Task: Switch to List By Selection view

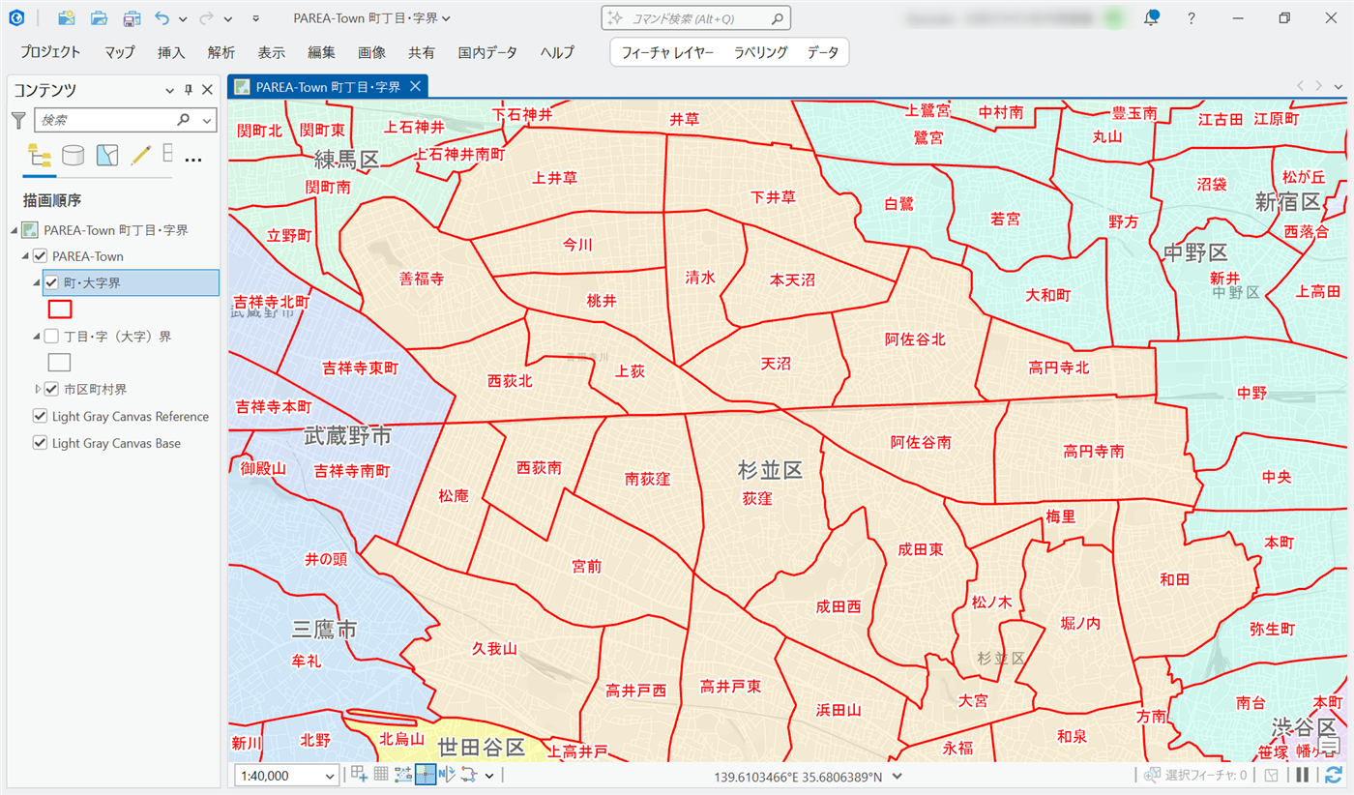Action: 107,155
